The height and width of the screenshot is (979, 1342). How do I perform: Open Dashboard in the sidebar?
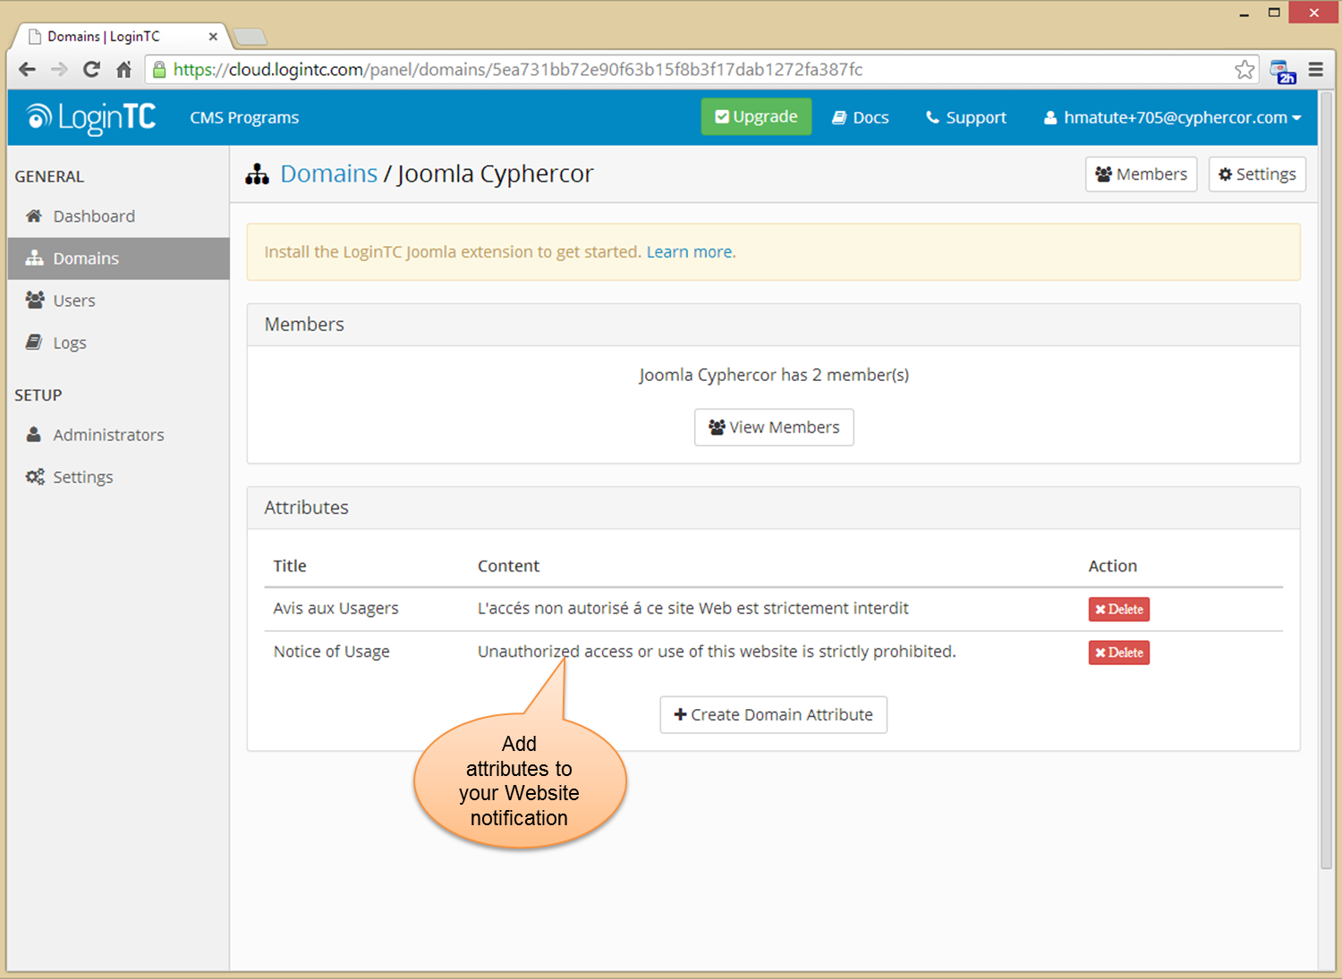[93, 216]
